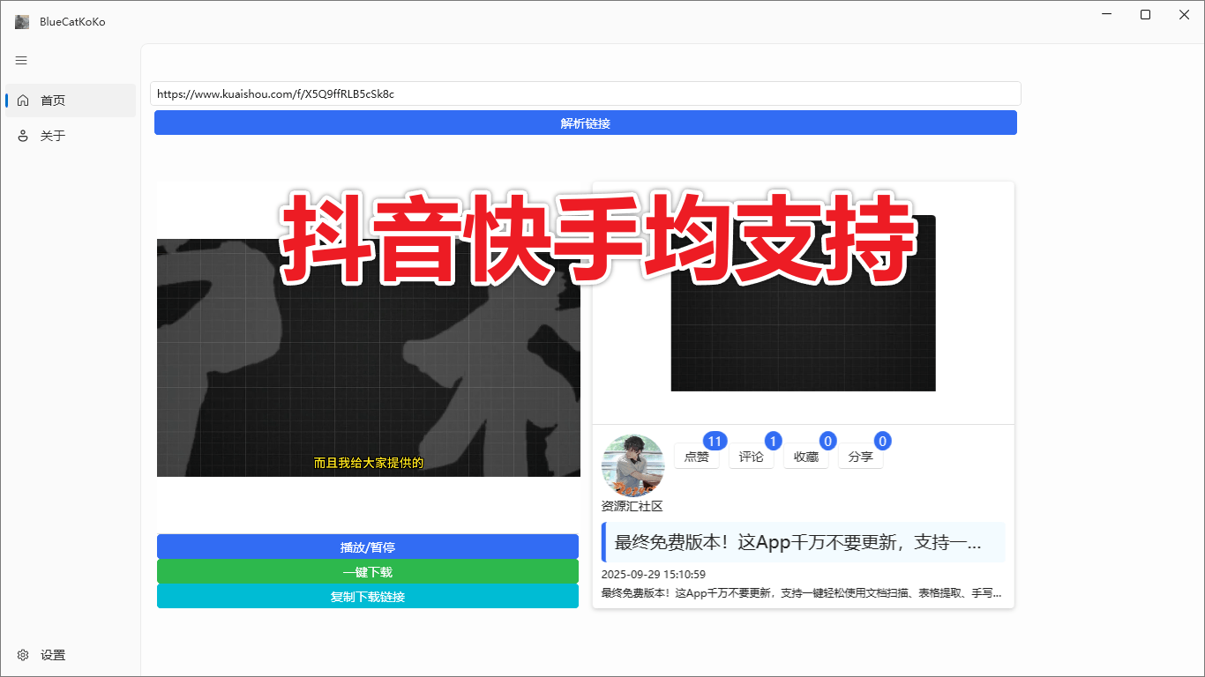Open settings via the gear icon
Image resolution: width=1205 pixels, height=677 pixels.
coord(22,654)
